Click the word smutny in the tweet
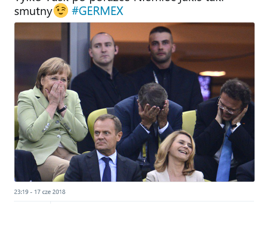This screenshot has width=269, height=232. 33,11
